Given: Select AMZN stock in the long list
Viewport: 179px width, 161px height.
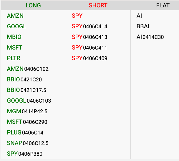Looking at the screenshot, I should click(x=15, y=16).
